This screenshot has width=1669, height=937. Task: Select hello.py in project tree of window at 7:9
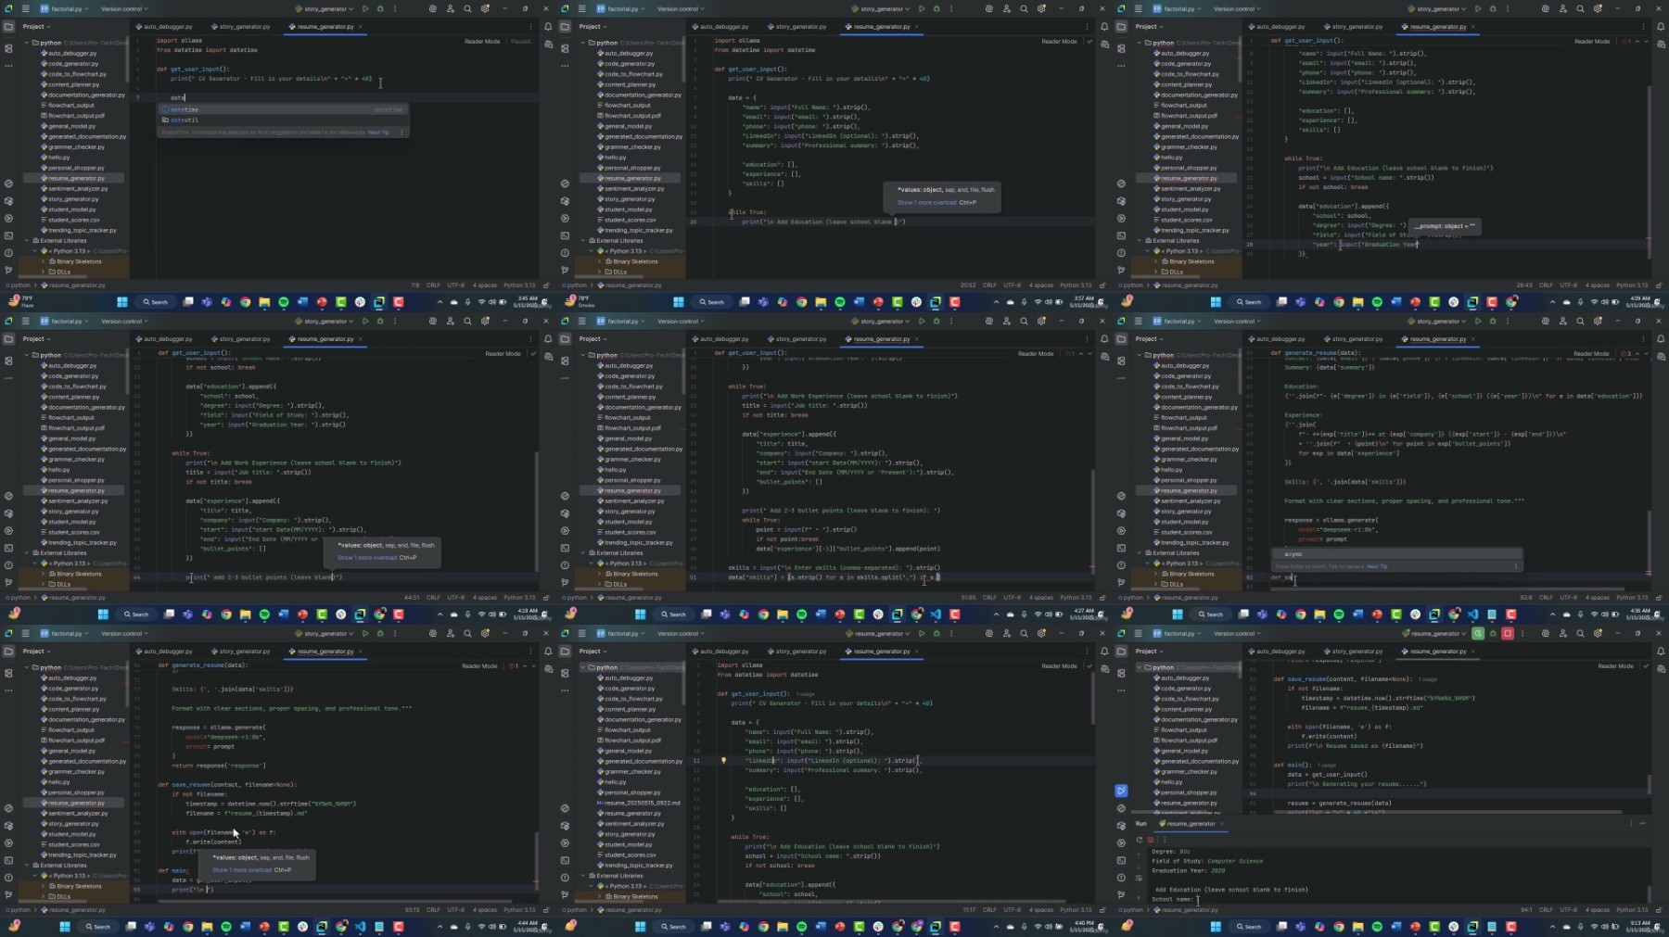click(58, 157)
